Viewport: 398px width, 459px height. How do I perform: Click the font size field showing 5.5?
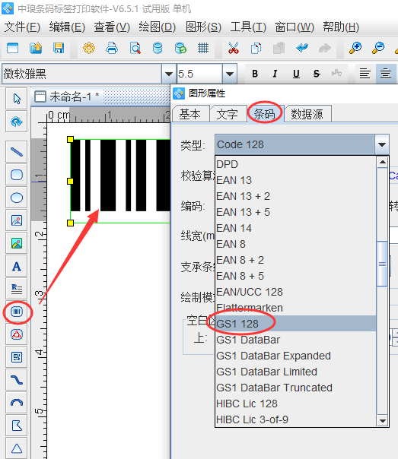(199, 74)
